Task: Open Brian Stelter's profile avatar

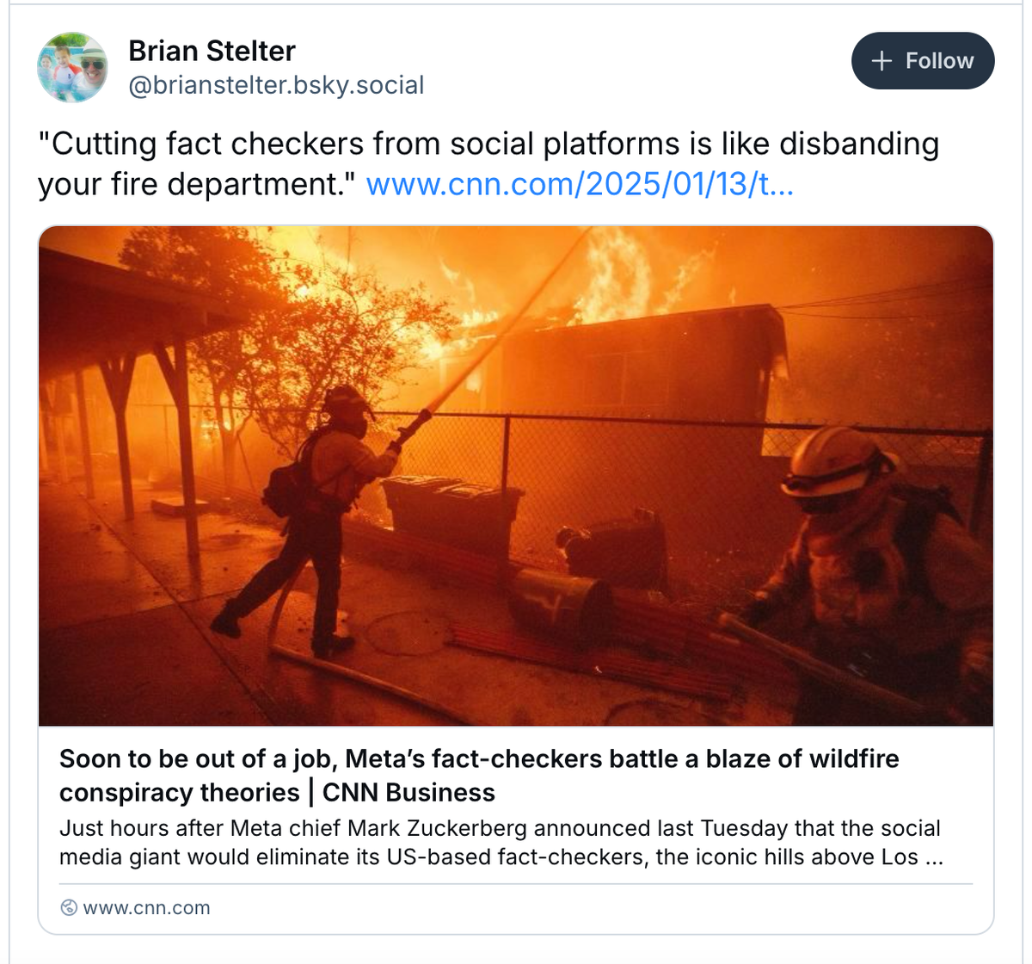Action: [x=72, y=67]
